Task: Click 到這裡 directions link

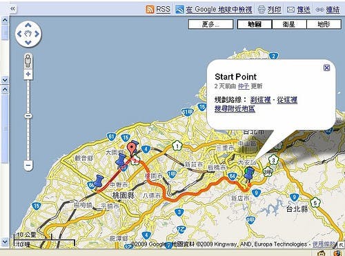Action: (260, 100)
